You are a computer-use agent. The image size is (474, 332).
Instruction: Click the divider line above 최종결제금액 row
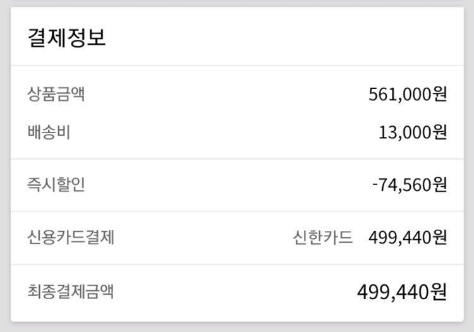point(237,264)
